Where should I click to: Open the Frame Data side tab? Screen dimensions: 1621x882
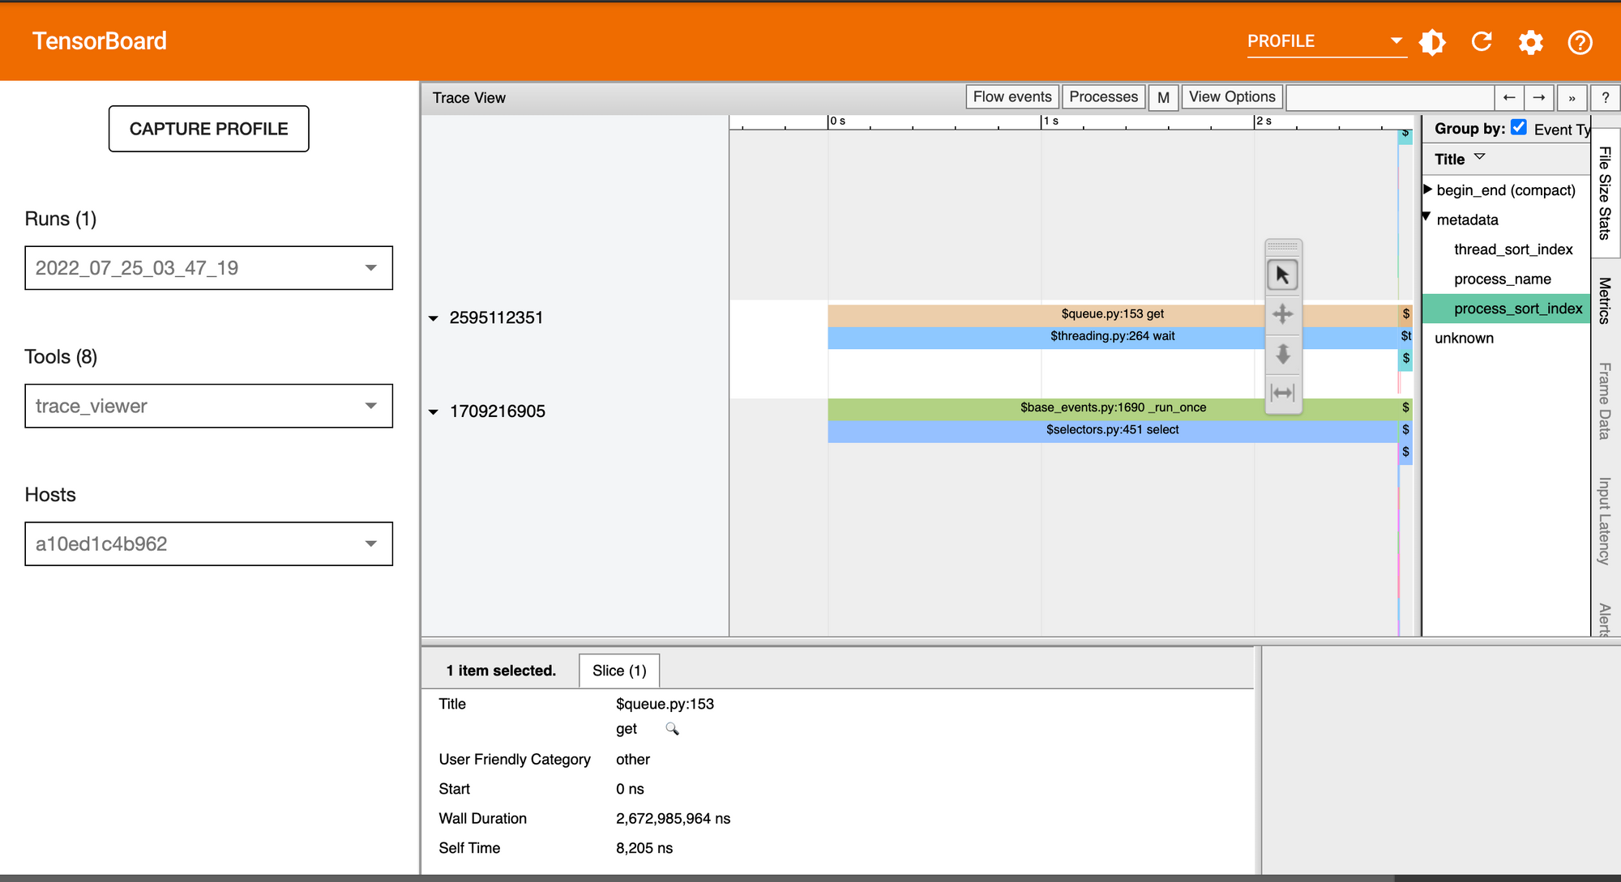(1605, 401)
